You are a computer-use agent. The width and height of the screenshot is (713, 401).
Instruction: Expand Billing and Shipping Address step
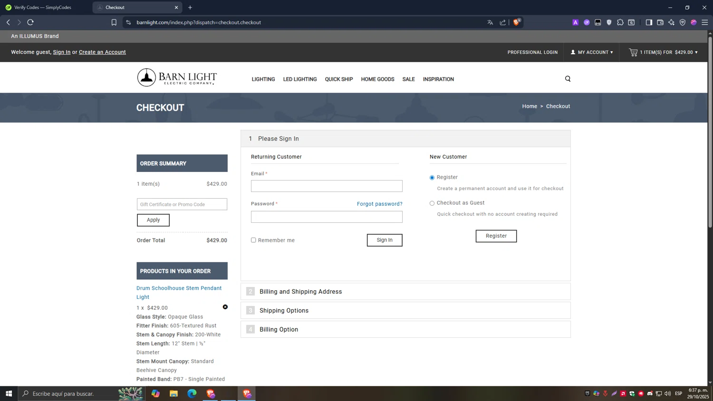tap(405, 292)
